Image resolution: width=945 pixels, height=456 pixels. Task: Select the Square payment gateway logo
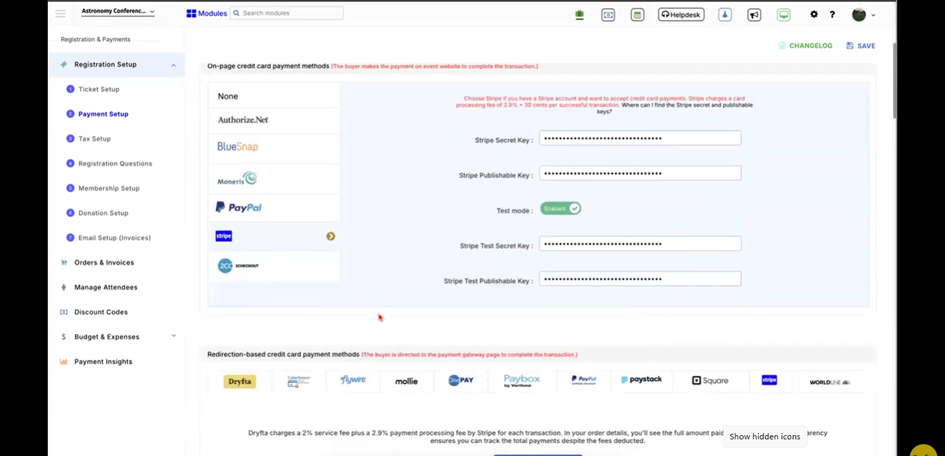(710, 380)
